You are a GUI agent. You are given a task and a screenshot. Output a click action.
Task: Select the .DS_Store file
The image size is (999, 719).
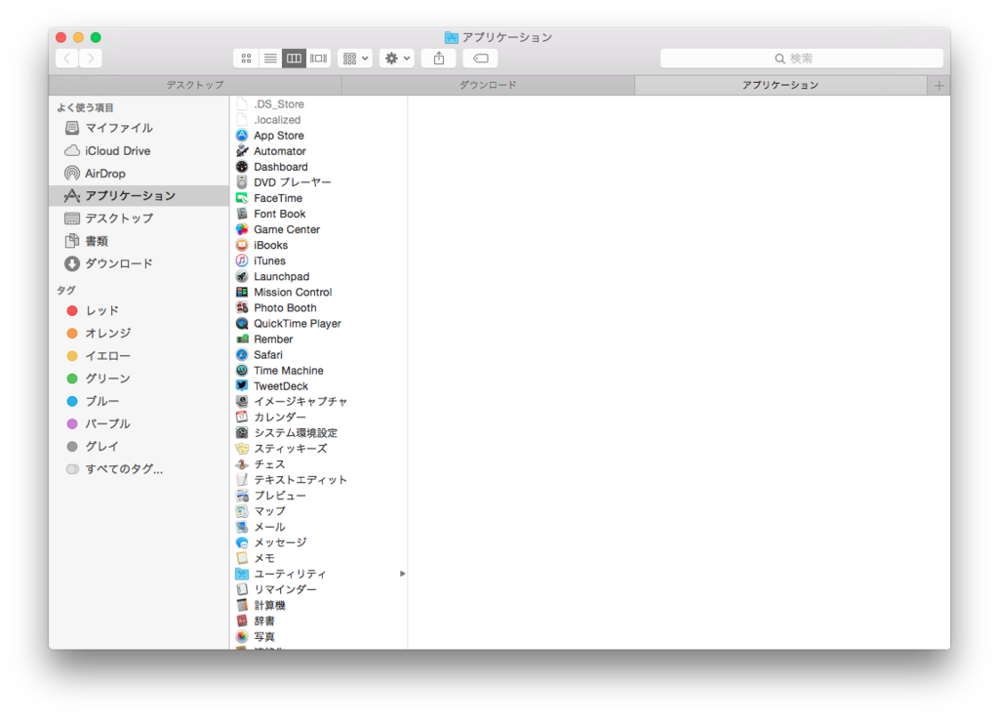319,103
